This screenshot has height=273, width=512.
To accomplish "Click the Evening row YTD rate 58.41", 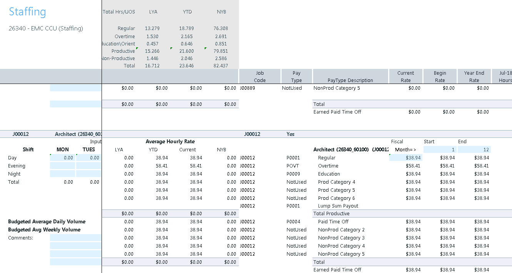I will 162,166.
